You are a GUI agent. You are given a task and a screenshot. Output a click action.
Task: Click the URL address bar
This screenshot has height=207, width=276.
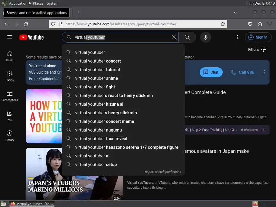tap(138, 24)
